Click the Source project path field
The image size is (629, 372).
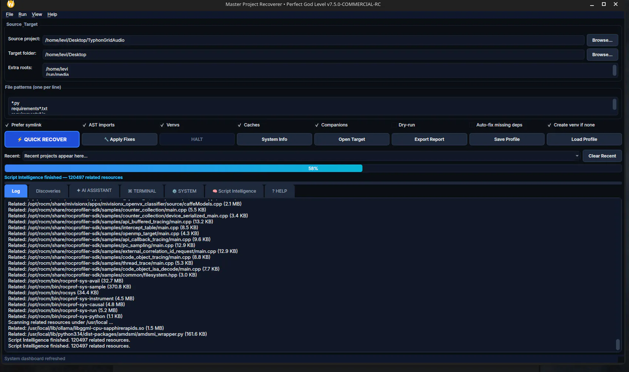point(314,40)
